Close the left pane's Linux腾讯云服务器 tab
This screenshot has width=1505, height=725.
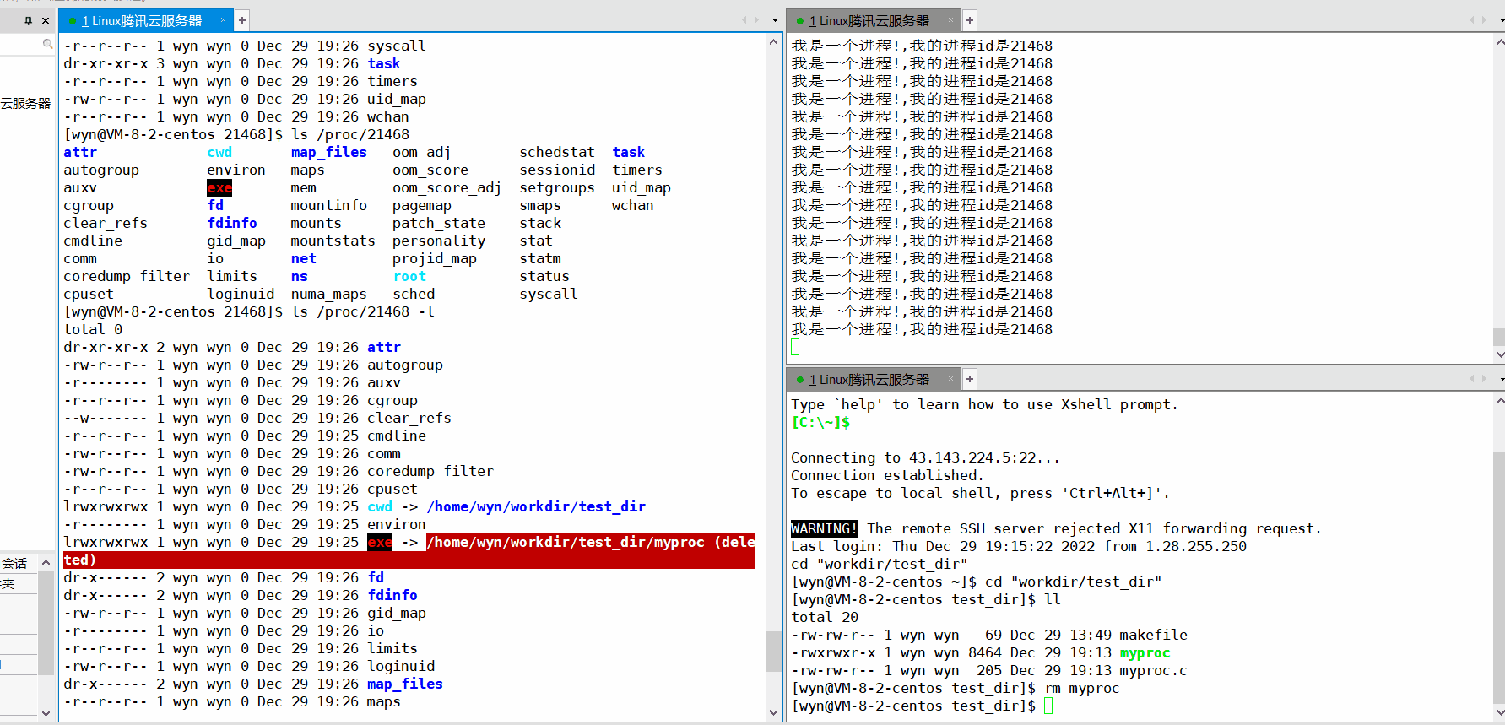(x=223, y=20)
